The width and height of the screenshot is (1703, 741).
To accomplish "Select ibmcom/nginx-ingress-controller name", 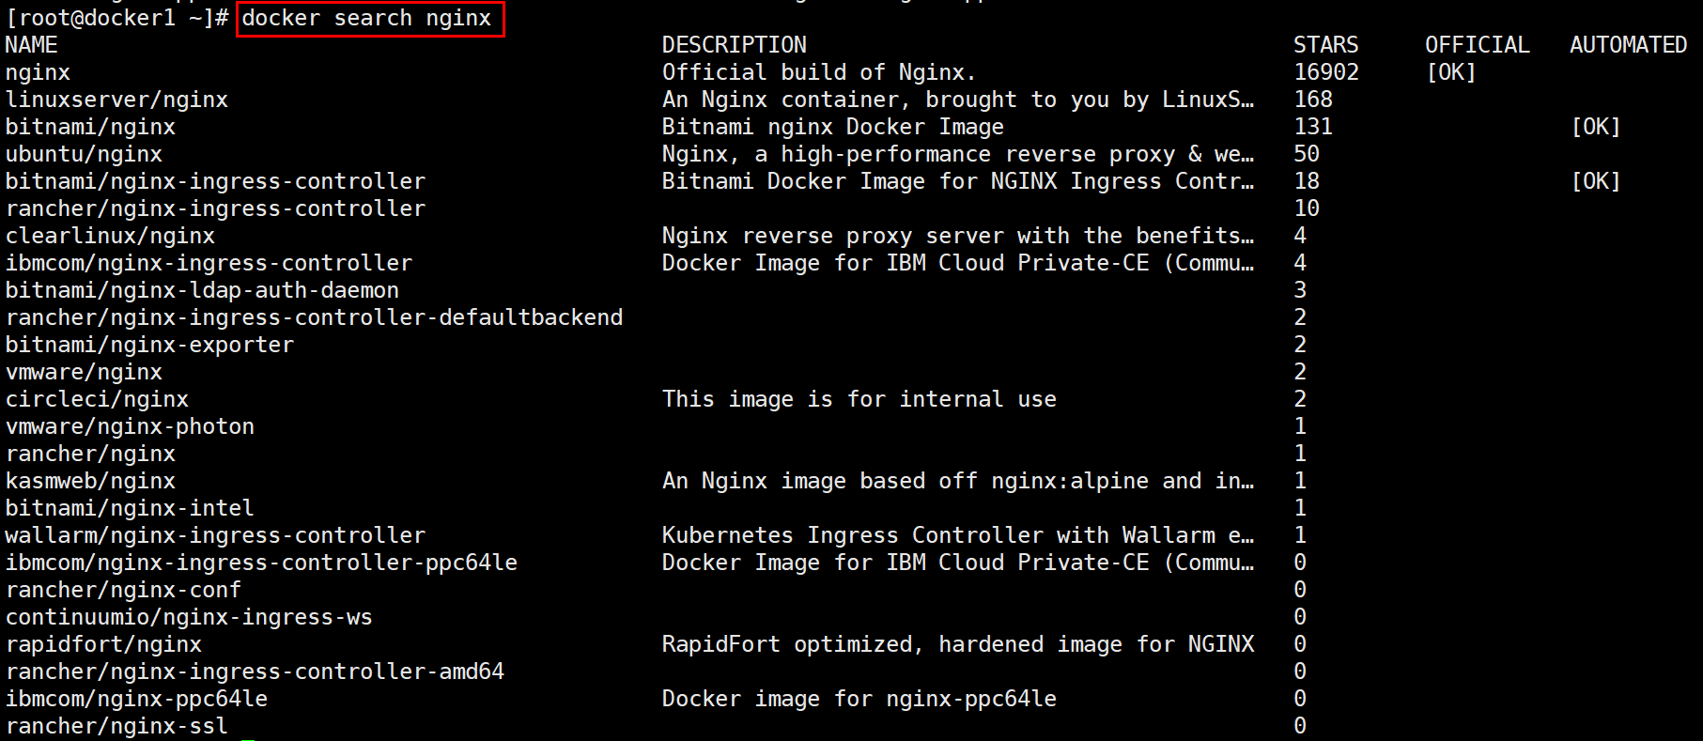I will pos(209,263).
